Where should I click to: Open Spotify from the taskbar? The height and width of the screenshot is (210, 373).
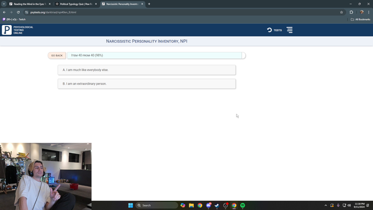coord(242,205)
